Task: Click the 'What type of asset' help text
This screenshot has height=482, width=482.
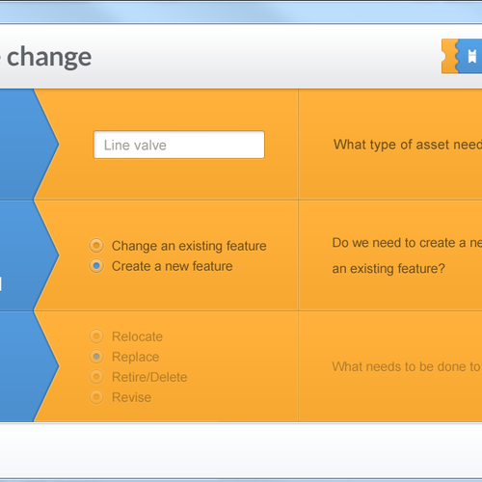Action: (x=408, y=145)
